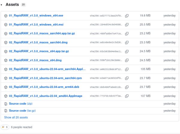This screenshot has width=180, height=134.
Task: Click package icon beside ubuntu-22.04_amd64.AppImage
Action: pyautogui.click(x=6, y=96)
